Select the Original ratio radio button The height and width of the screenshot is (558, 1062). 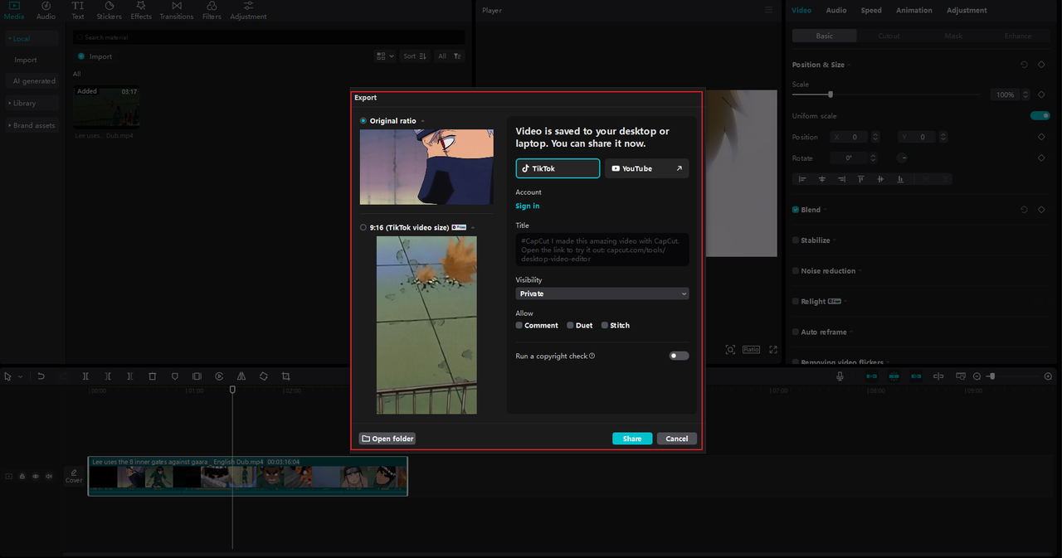click(363, 121)
